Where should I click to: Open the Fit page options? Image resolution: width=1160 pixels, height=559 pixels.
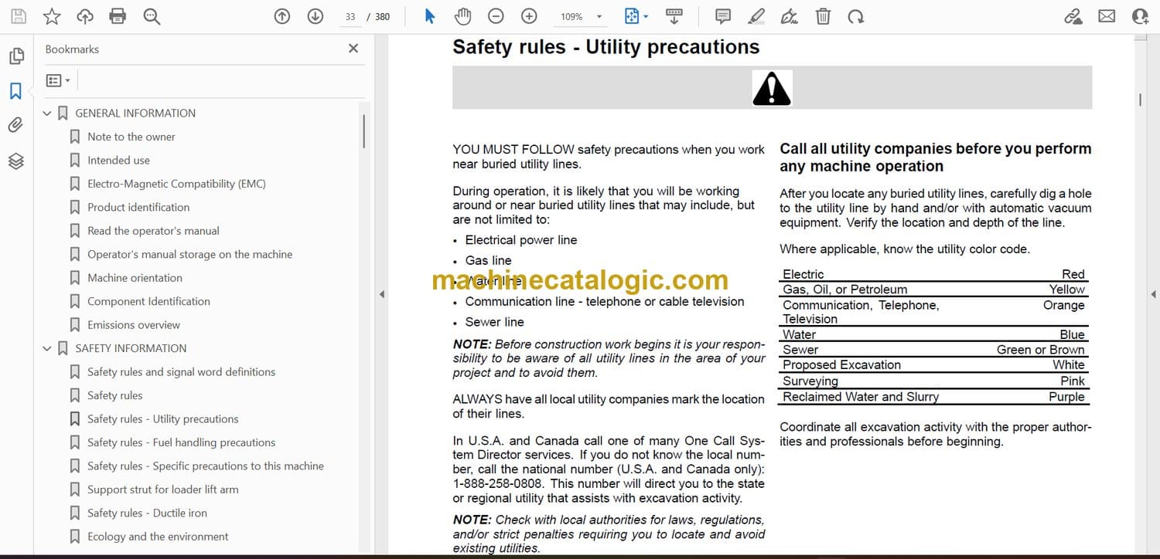(636, 16)
